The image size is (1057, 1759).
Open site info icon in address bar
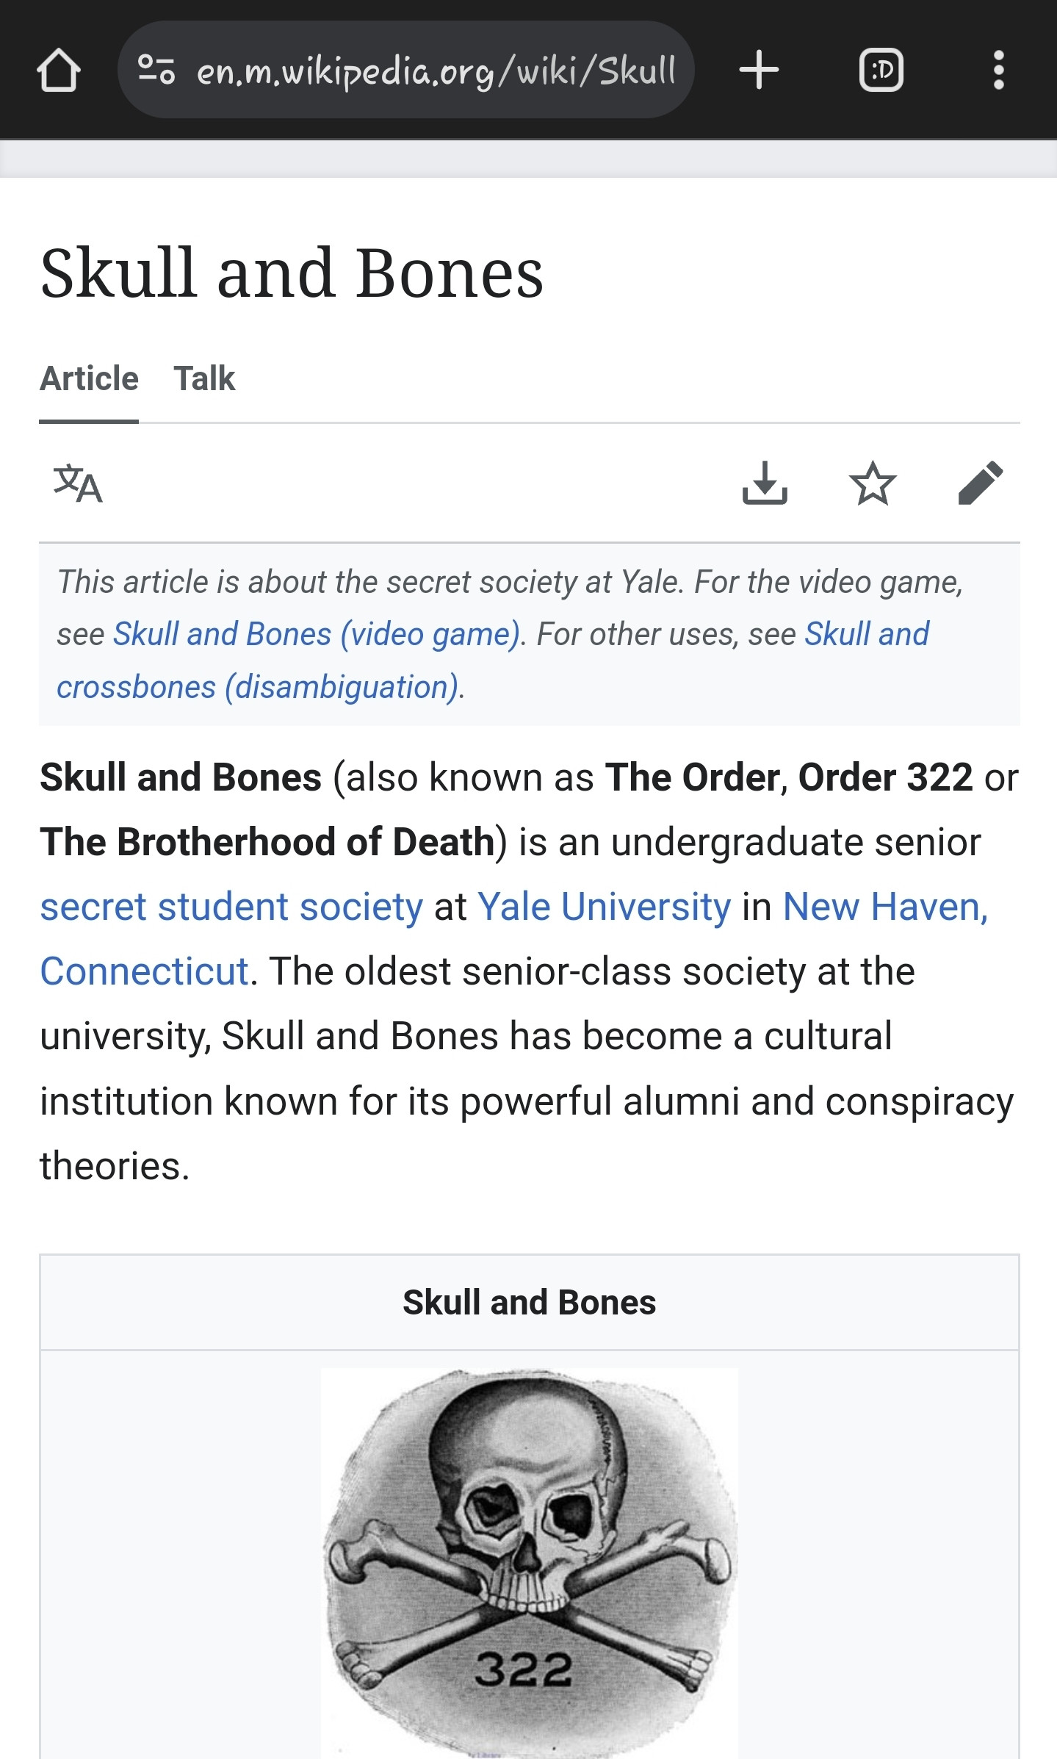(156, 71)
